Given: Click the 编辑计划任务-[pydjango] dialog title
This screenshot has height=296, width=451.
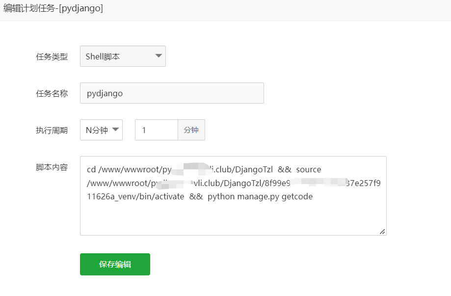Looking at the screenshot, I should (53, 8).
